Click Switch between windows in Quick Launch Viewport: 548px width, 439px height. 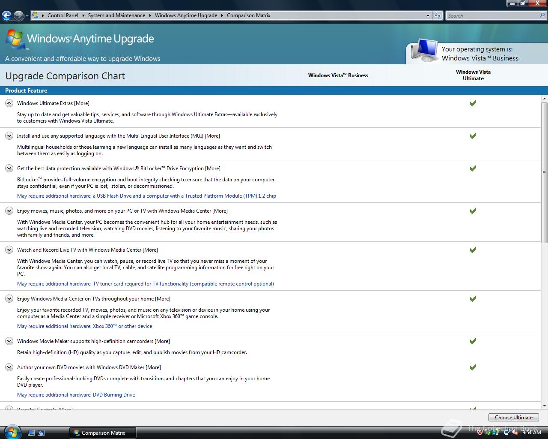41,433
